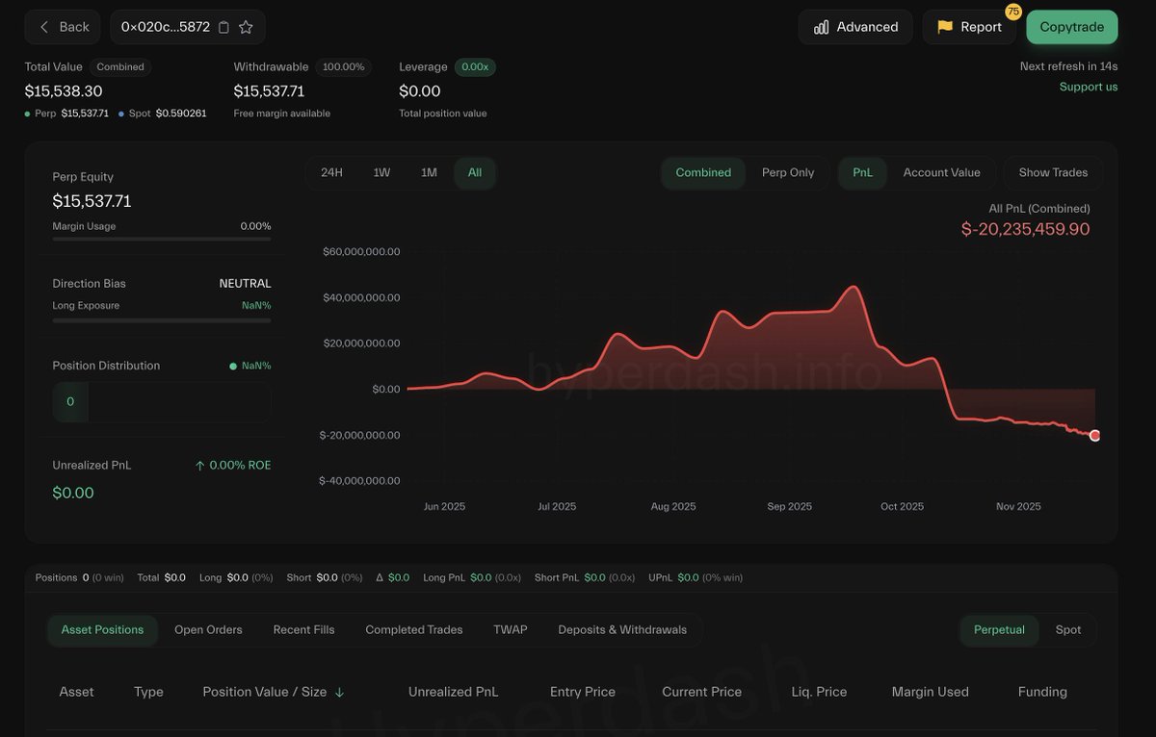Switch chart to Perp Only
Viewport: 1156px width, 737px height.
[x=787, y=172]
